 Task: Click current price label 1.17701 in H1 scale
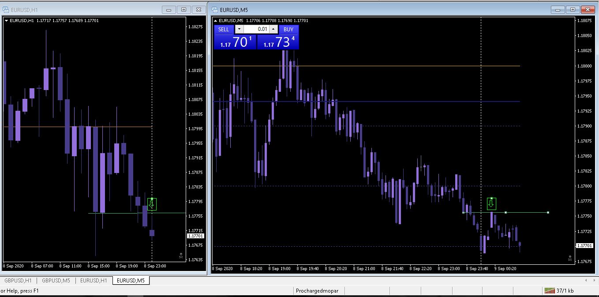(196, 236)
